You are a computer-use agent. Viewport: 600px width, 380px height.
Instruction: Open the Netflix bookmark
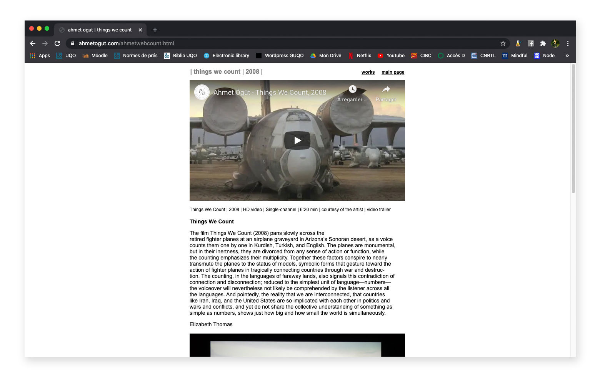click(x=360, y=56)
